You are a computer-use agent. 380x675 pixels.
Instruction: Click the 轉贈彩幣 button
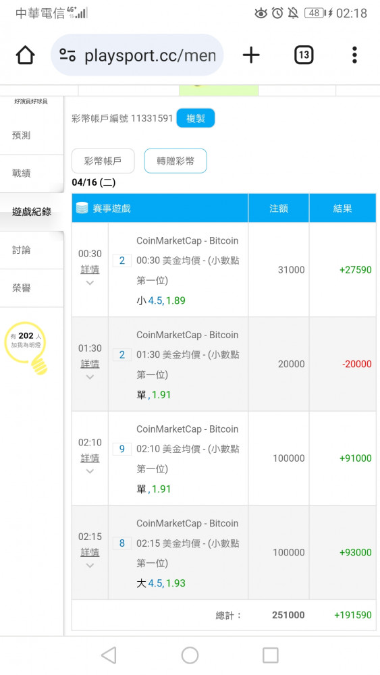click(175, 161)
